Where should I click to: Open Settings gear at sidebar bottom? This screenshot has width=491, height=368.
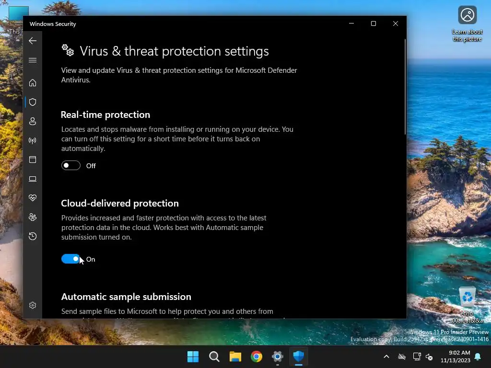pos(33,305)
